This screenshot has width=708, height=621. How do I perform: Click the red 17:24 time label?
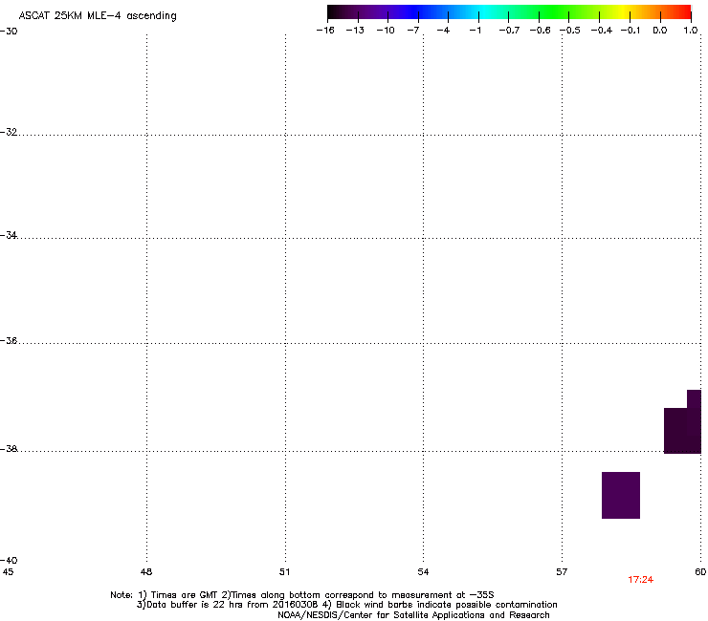point(640,580)
